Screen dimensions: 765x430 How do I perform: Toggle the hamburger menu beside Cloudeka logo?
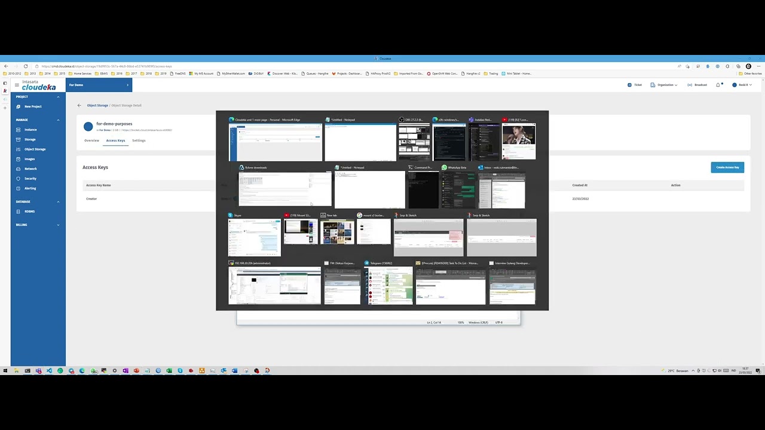(x=17, y=85)
